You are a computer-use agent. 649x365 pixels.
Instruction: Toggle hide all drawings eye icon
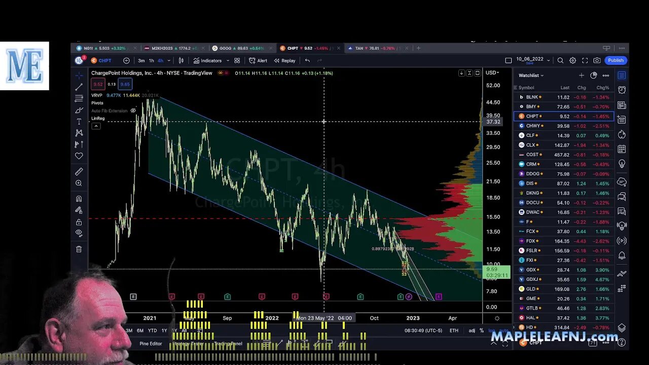click(x=79, y=233)
